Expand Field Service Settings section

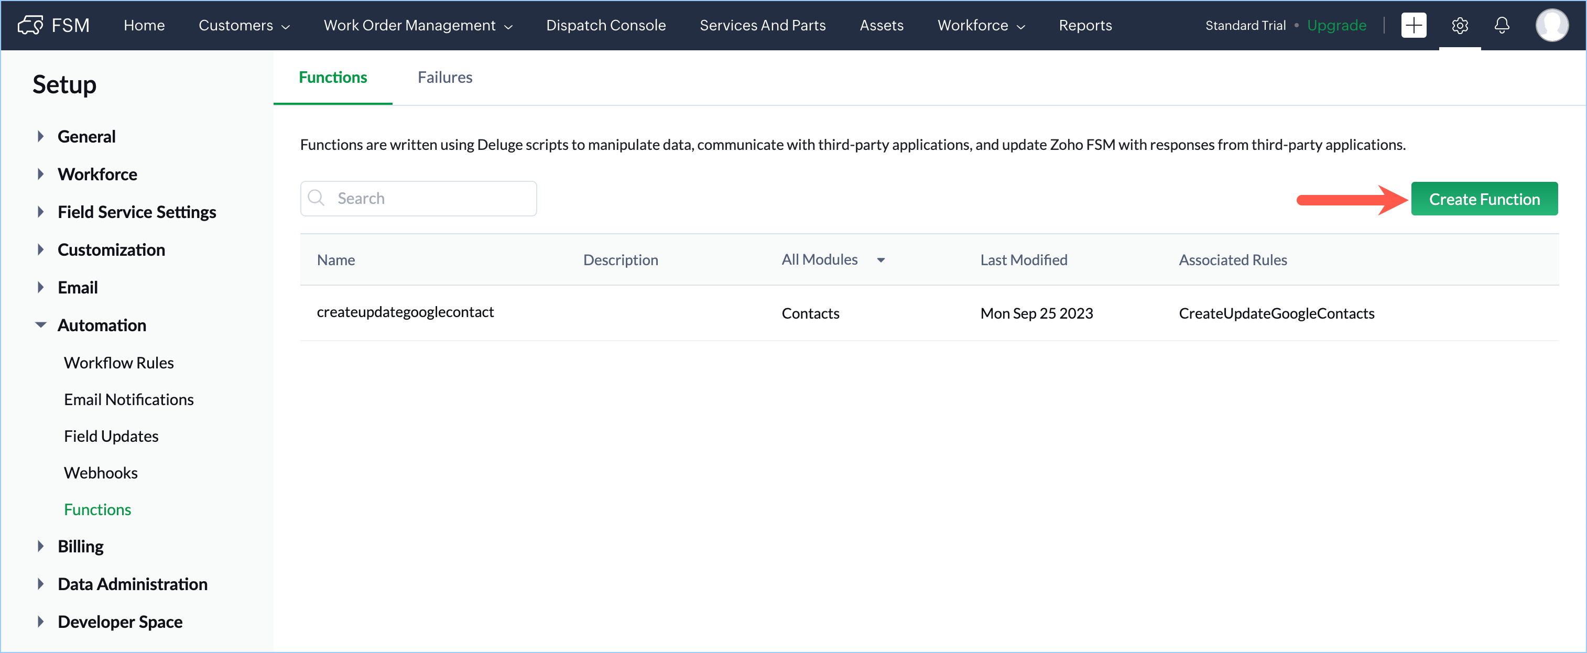tap(41, 211)
